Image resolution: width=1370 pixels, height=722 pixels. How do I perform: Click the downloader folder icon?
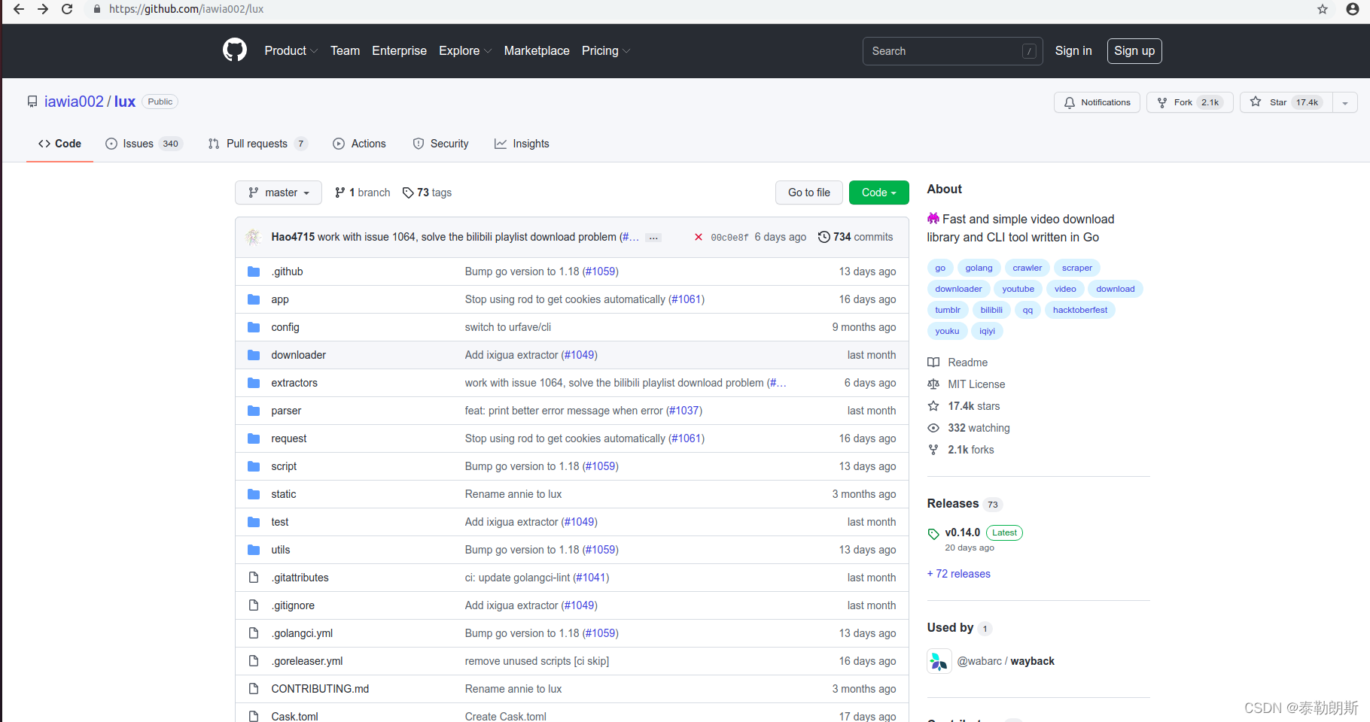point(254,355)
